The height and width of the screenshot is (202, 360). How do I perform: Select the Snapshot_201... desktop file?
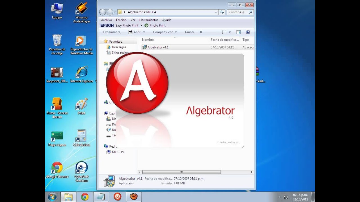pyautogui.click(x=57, y=75)
